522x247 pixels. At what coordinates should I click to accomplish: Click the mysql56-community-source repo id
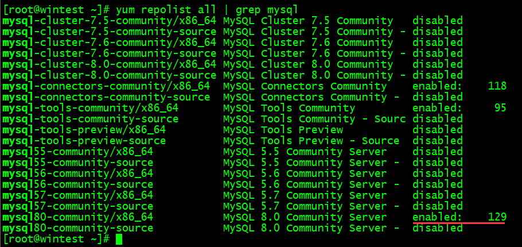[x=78, y=184]
